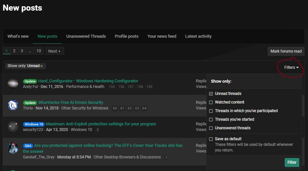Open Other Security for Windows forum link

tap(85, 108)
